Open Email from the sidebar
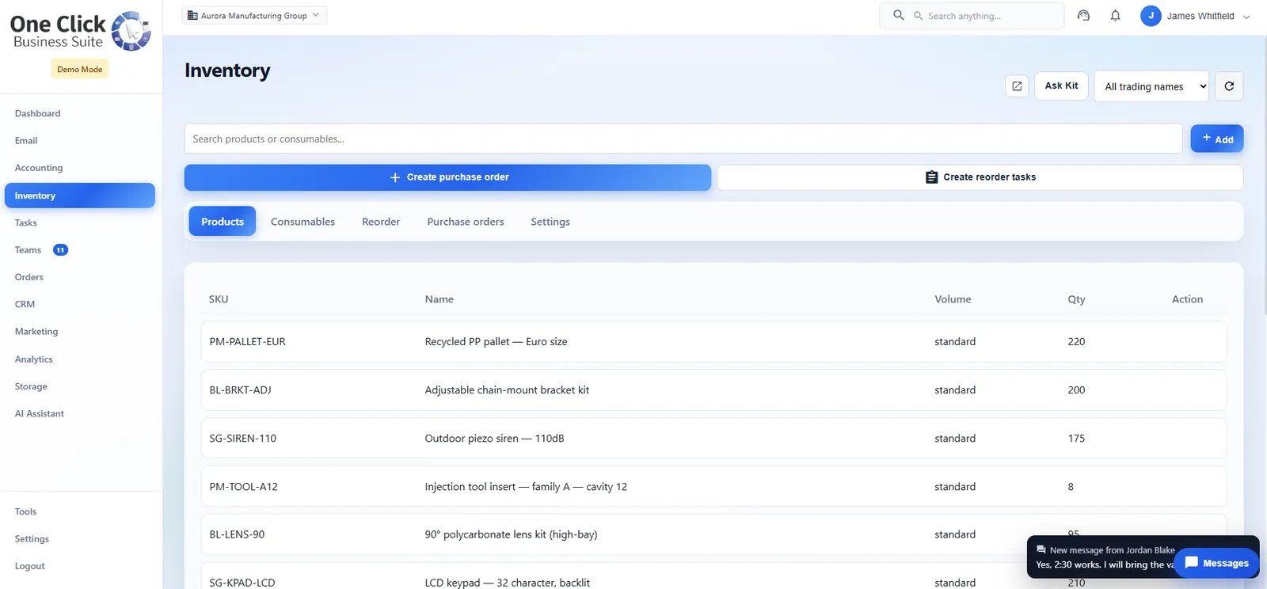The image size is (1267, 589). 26,141
